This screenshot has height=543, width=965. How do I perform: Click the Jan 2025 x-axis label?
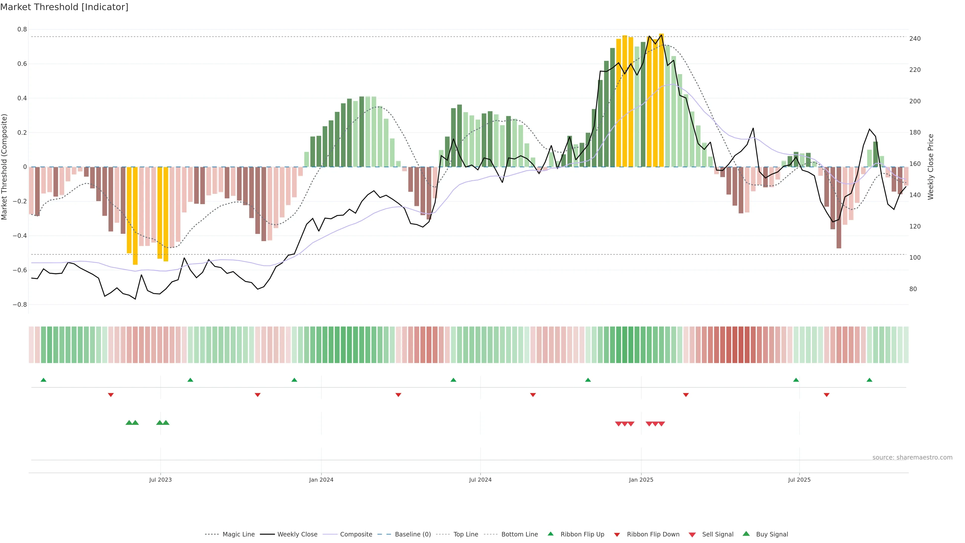tap(641, 480)
